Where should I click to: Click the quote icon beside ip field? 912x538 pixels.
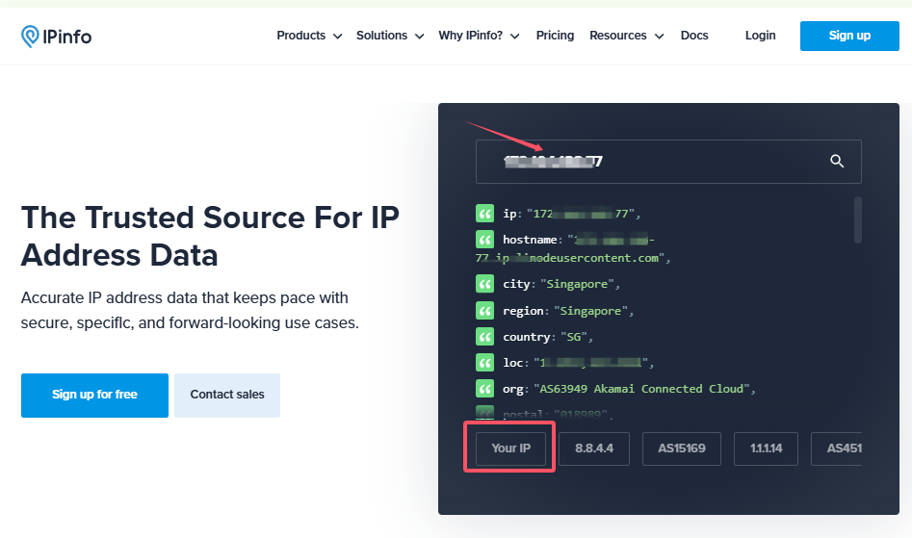484,214
